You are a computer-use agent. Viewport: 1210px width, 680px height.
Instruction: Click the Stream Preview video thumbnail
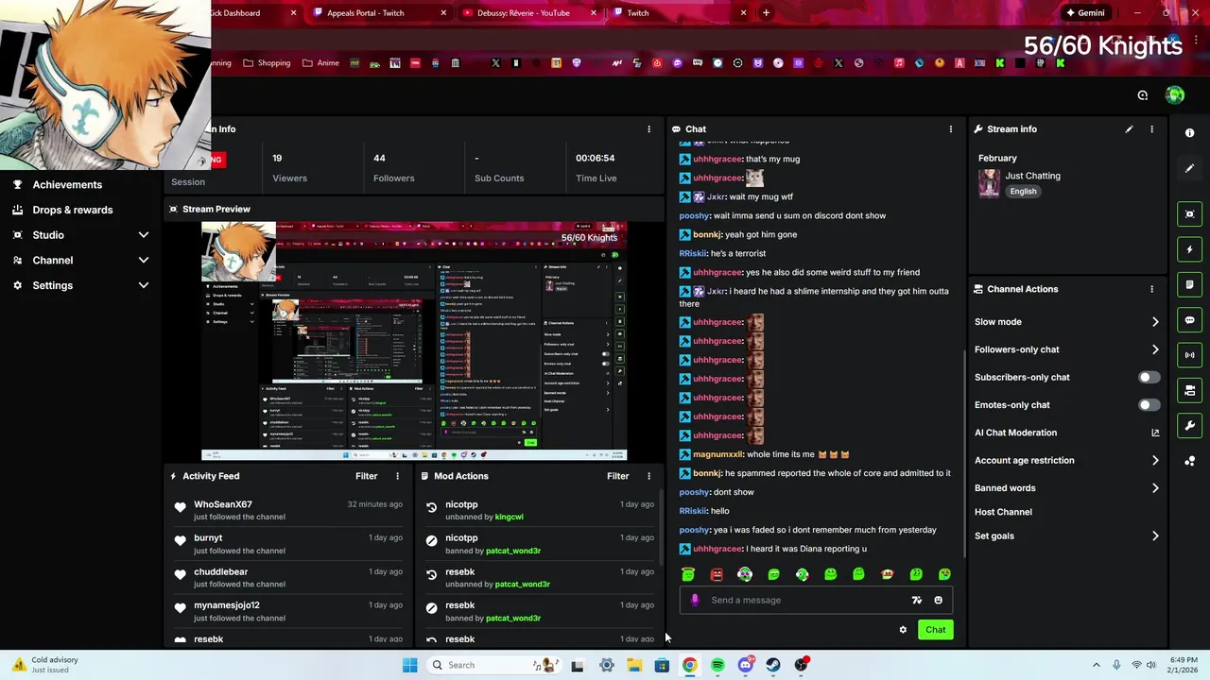pyautogui.click(x=414, y=341)
